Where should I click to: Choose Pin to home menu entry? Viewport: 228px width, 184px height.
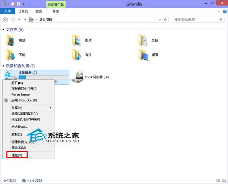tap(28, 95)
